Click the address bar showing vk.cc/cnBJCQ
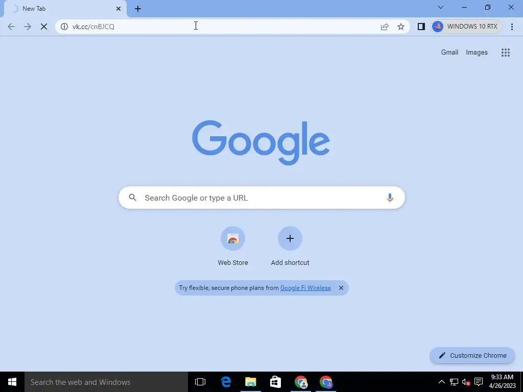The image size is (523, 392). tap(232, 27)
